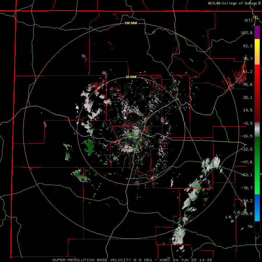Image resolution: width=262 pixels, height=262 pixels.
Task: Click the -47.6 scale value
Action: [247, 162]
